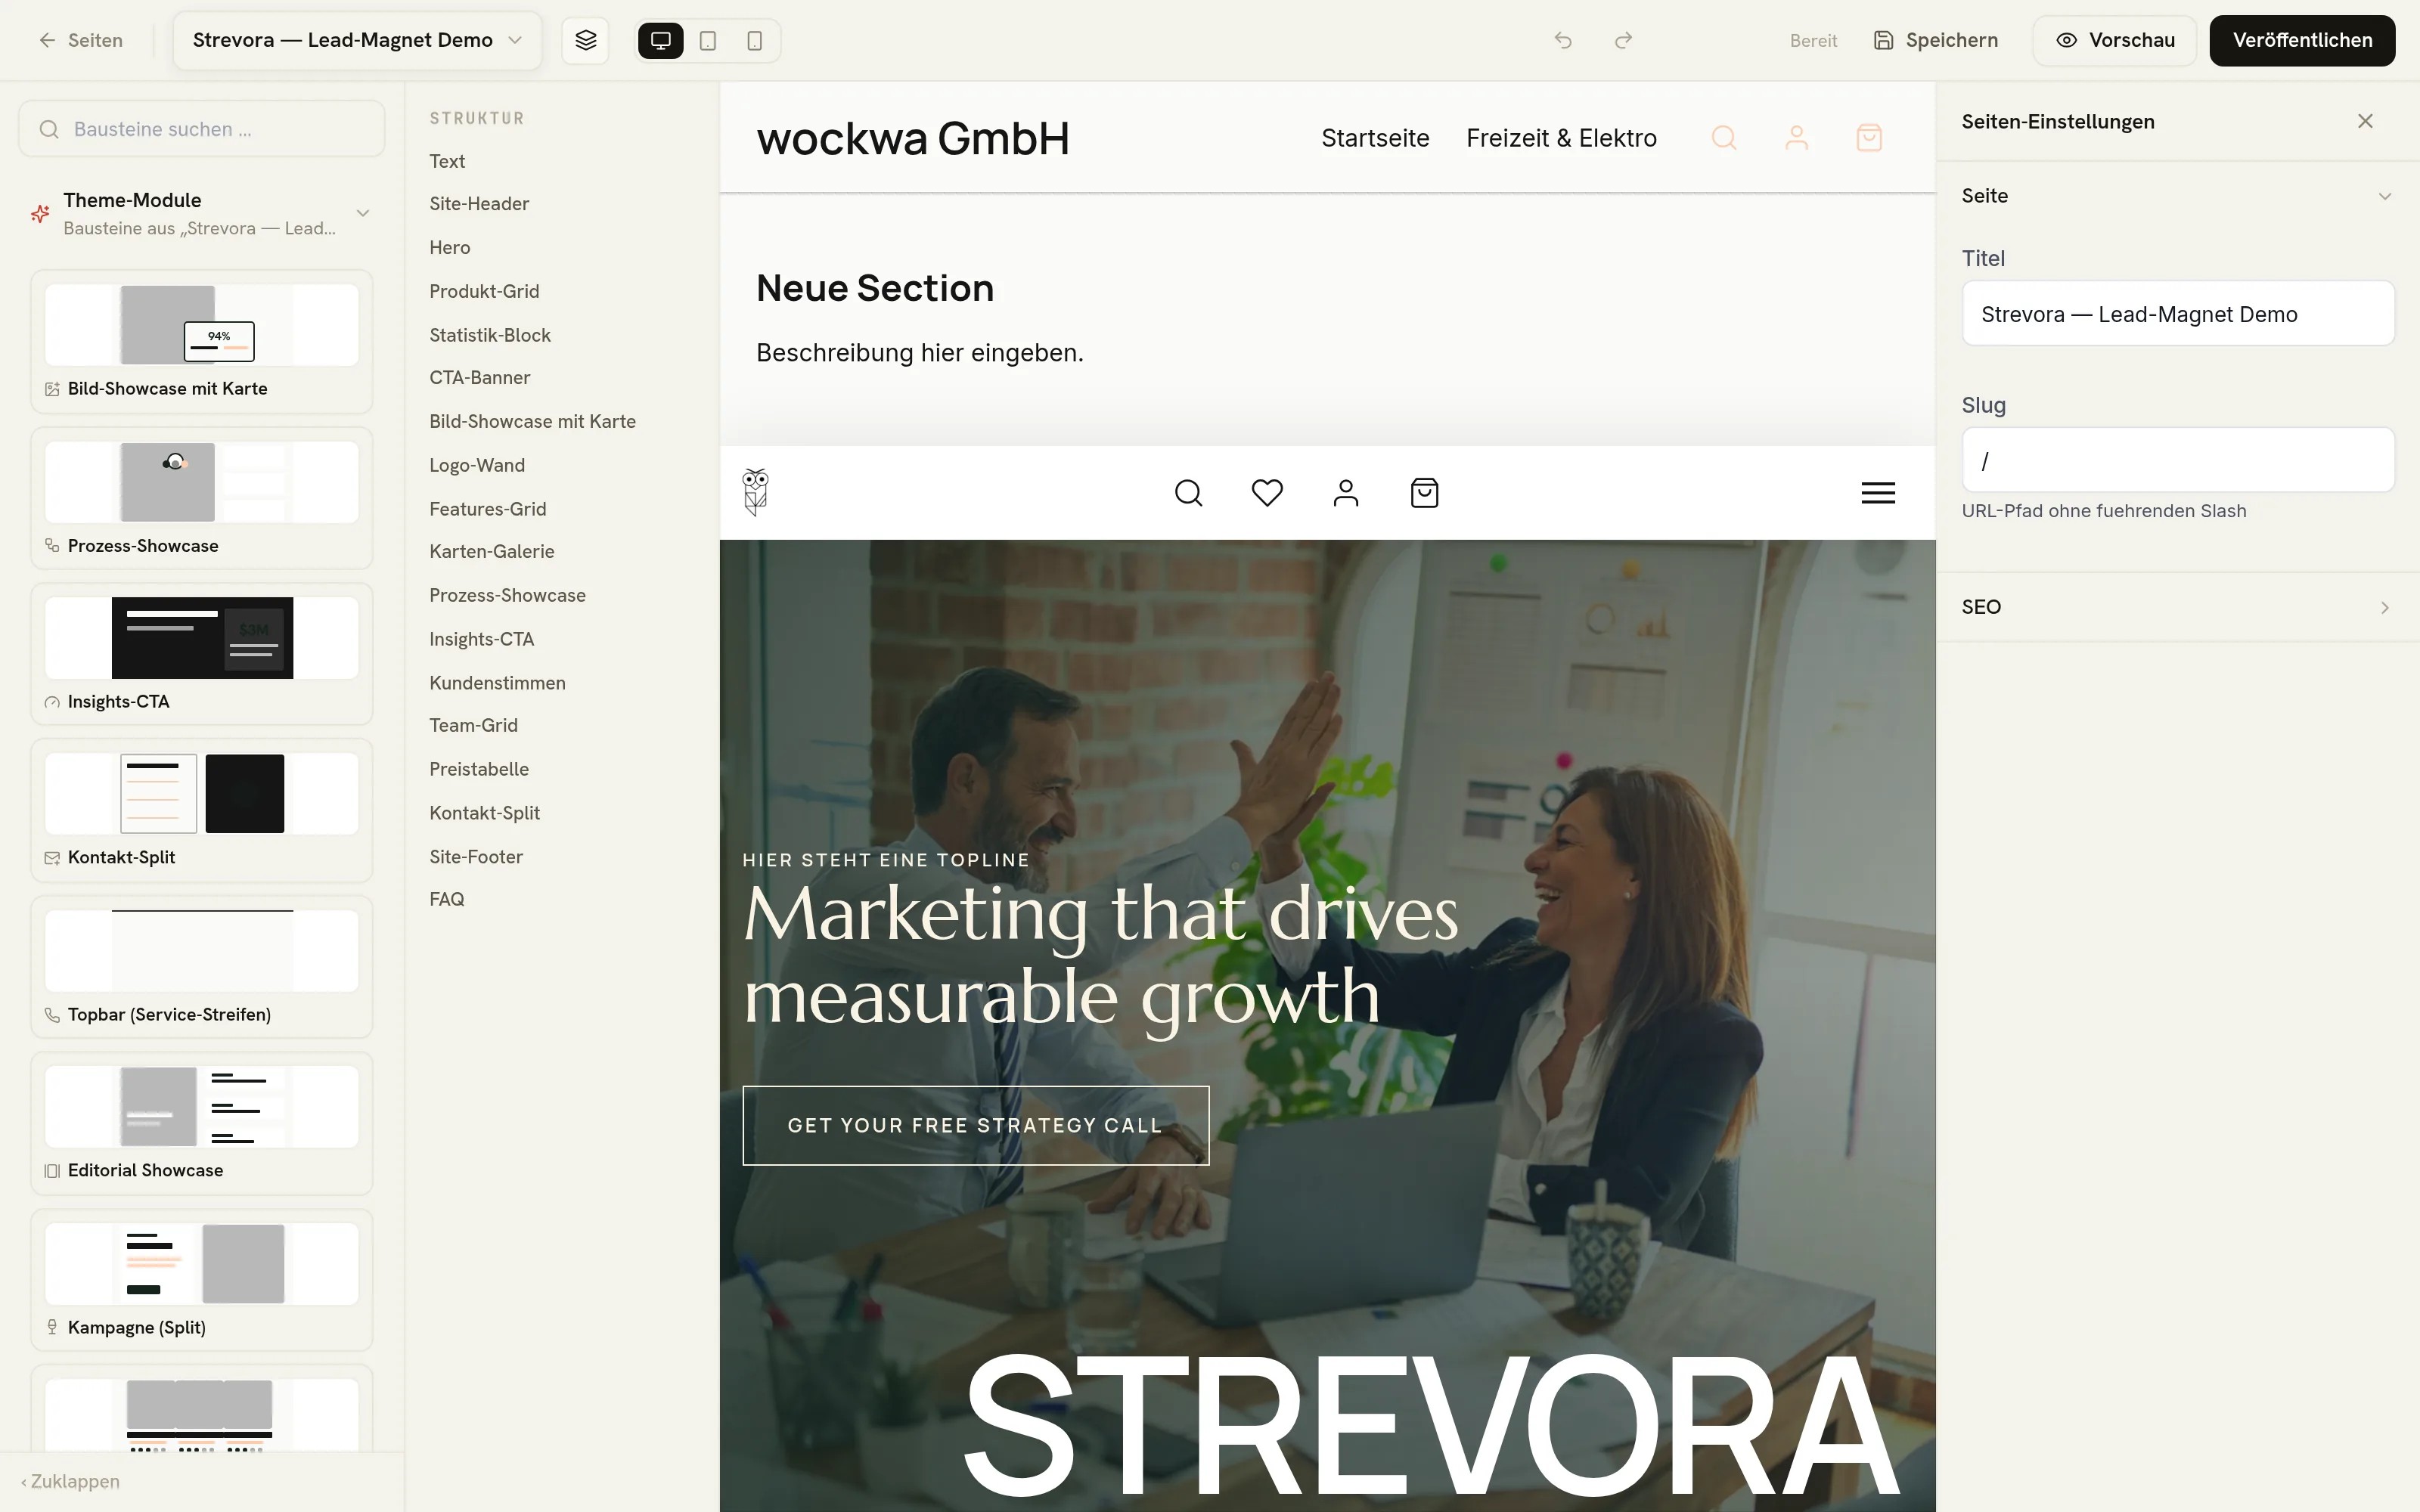Click the redo arrow icon
The image size is (2420, 1512).
1623,40
